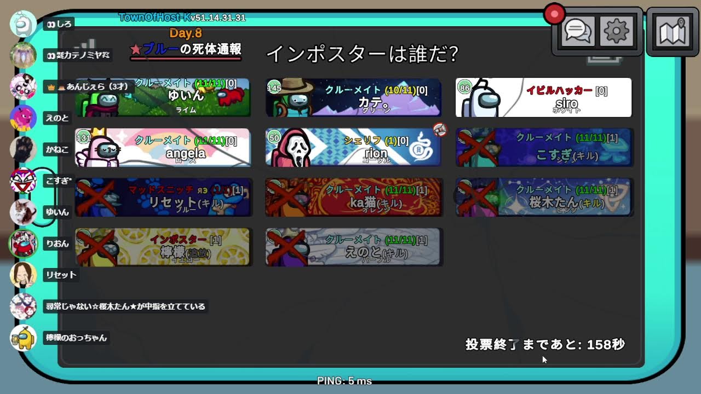The image size is (701, 394).
Task: Select dead player こすぎ card
Action: [544, 148]
